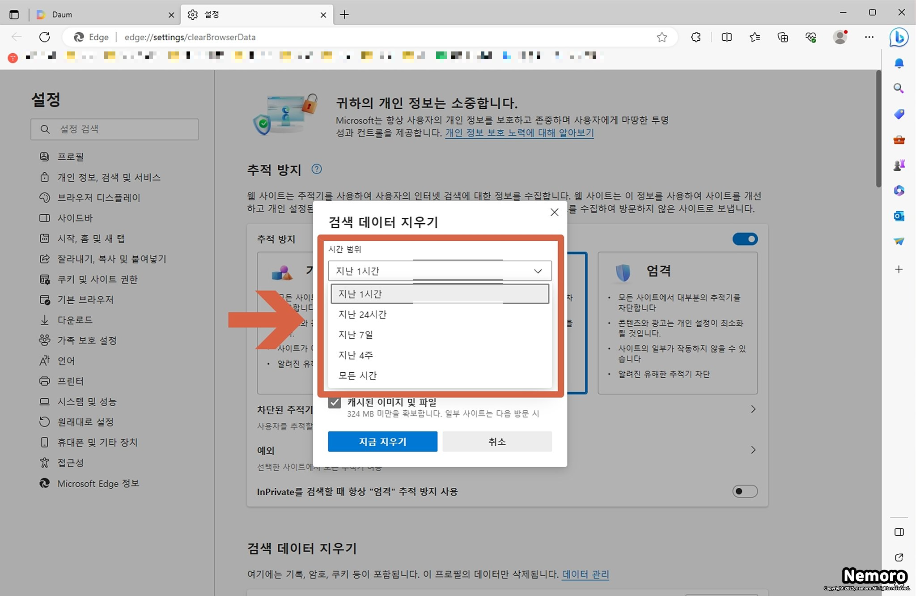Click the 지금 지우기 button
This screenshot has width=916, height=596.
pos(382,442)
